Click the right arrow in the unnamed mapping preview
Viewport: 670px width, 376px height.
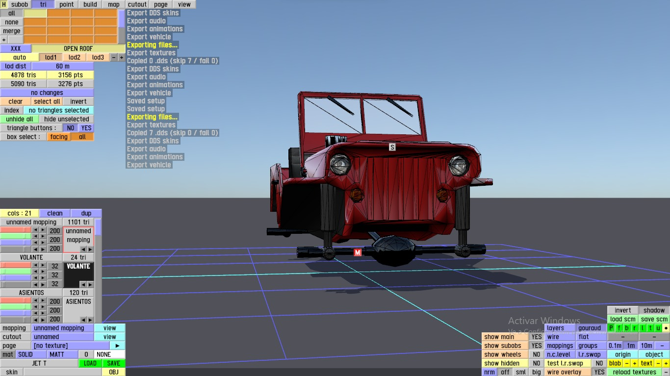click(90, 249)
